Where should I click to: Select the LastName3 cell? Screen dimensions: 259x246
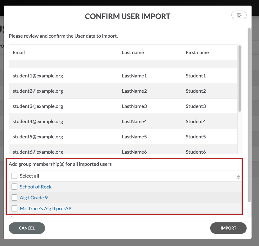(x=134, y=106)
